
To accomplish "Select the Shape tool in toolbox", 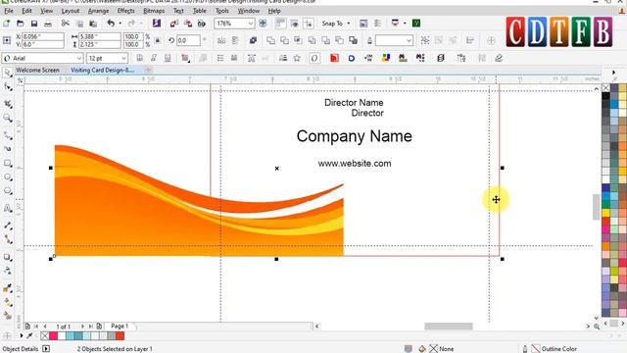I will (x=8, y=87).
